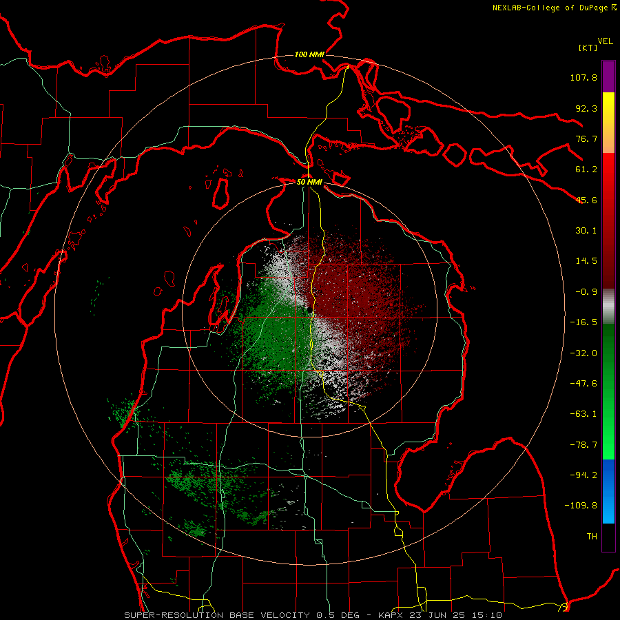Click the -94.2 legend value
Image resolution: width=620 pixels, height=620 pixels.
(x=583, y=475)
